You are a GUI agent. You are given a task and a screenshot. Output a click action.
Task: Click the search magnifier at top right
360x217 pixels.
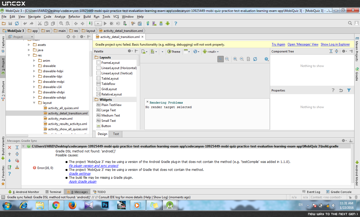[350, 23]
